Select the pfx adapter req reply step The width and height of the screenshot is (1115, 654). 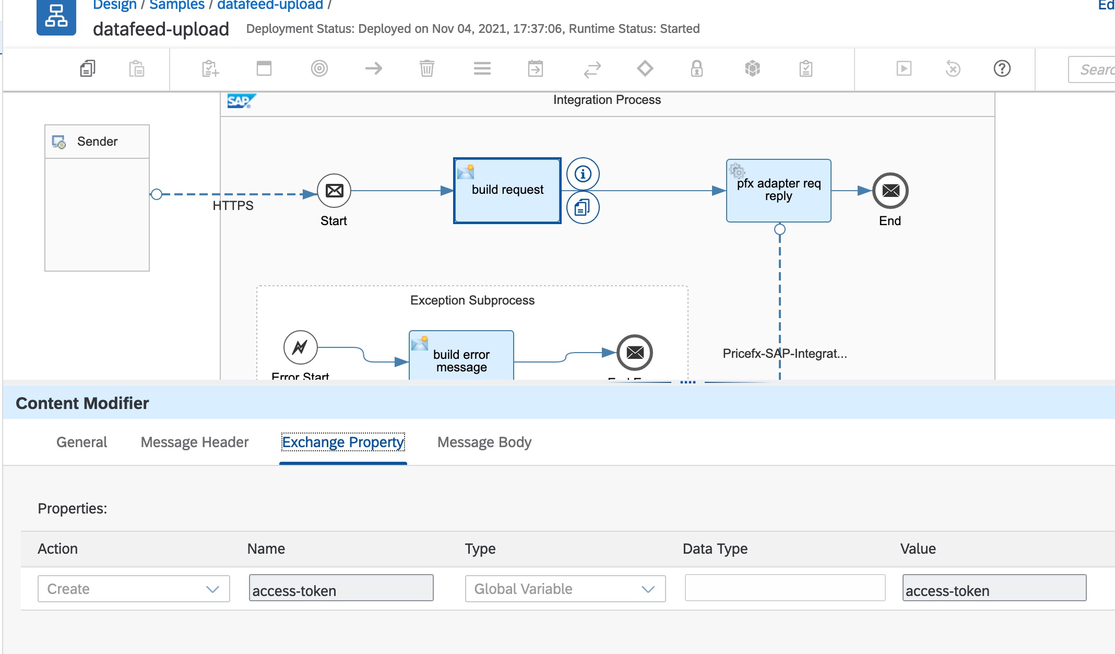click(778, 191)
